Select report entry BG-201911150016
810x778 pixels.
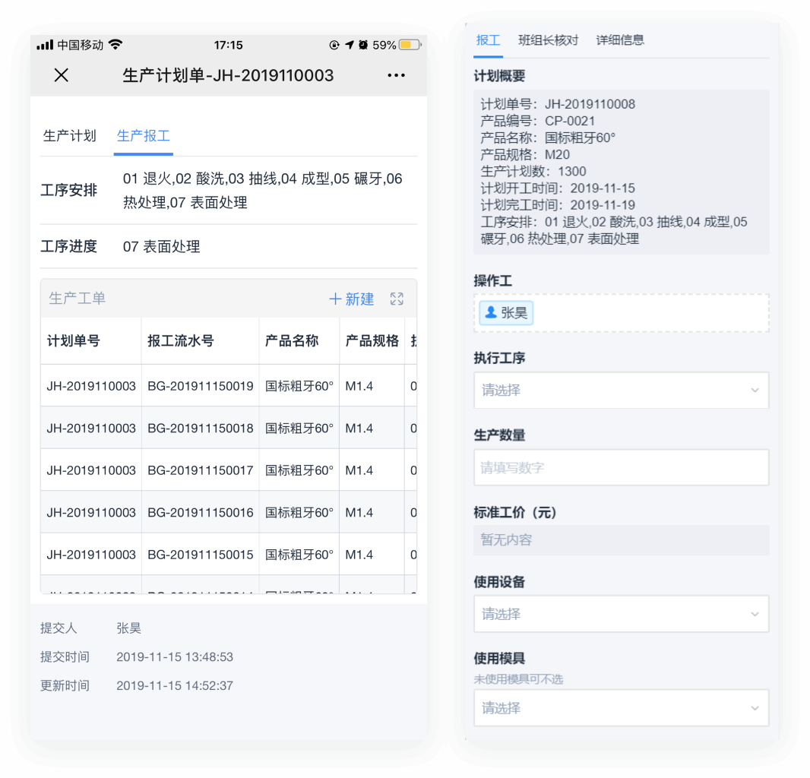(201, 513)
